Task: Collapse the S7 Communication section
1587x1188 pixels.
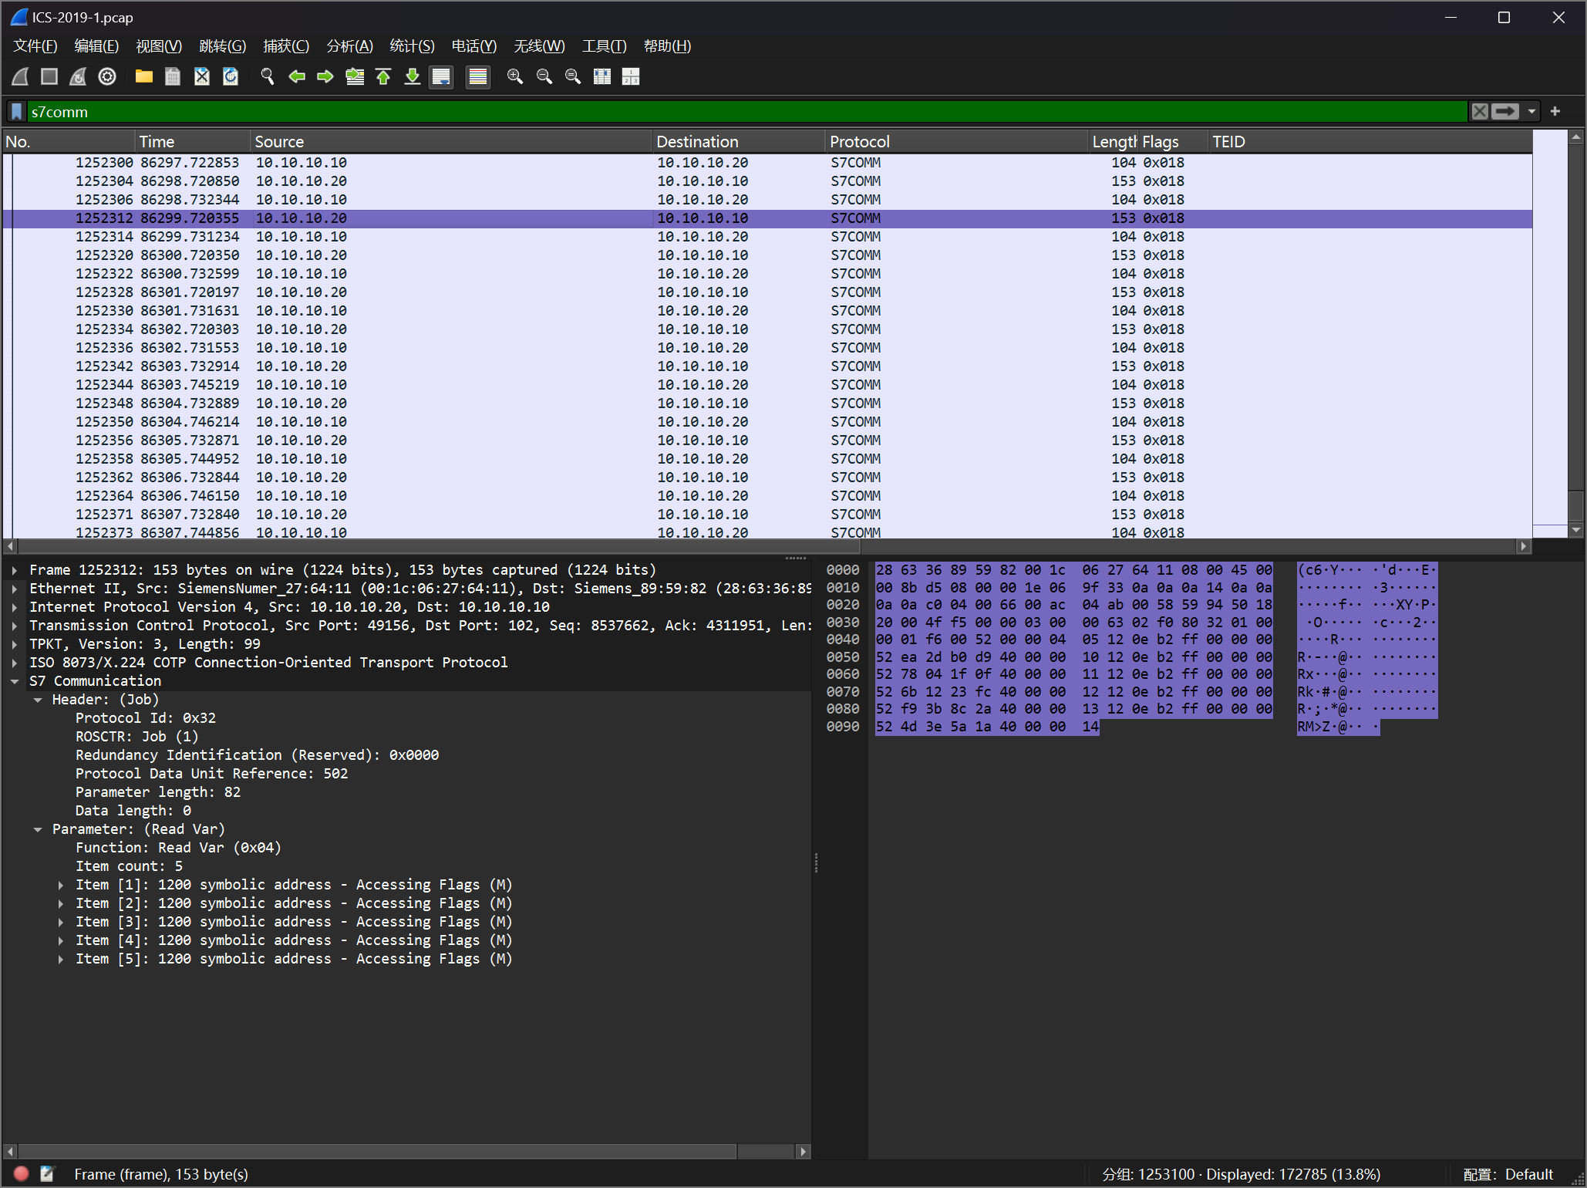Action: pos(15,681)
